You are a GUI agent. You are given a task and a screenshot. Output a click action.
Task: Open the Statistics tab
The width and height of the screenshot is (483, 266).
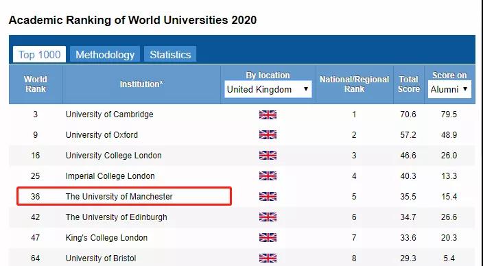170,54
